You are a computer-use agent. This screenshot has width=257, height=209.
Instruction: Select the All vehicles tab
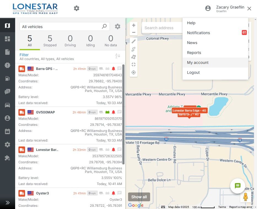[x=30, y=41]
